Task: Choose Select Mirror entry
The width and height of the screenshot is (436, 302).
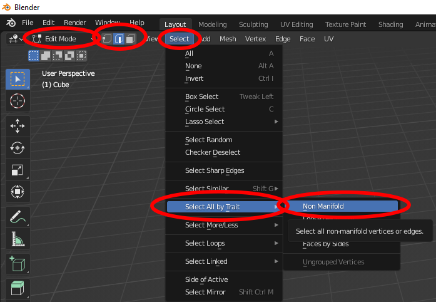Action: click(x=224, y=292)
